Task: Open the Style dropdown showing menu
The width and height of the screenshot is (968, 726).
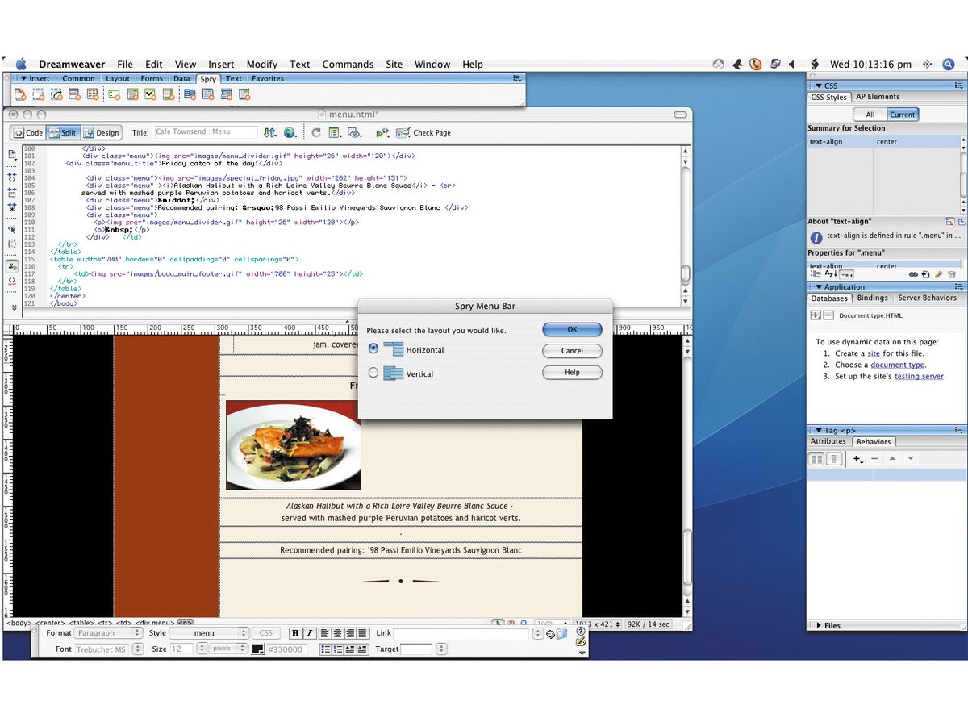Action: [209, 633]
